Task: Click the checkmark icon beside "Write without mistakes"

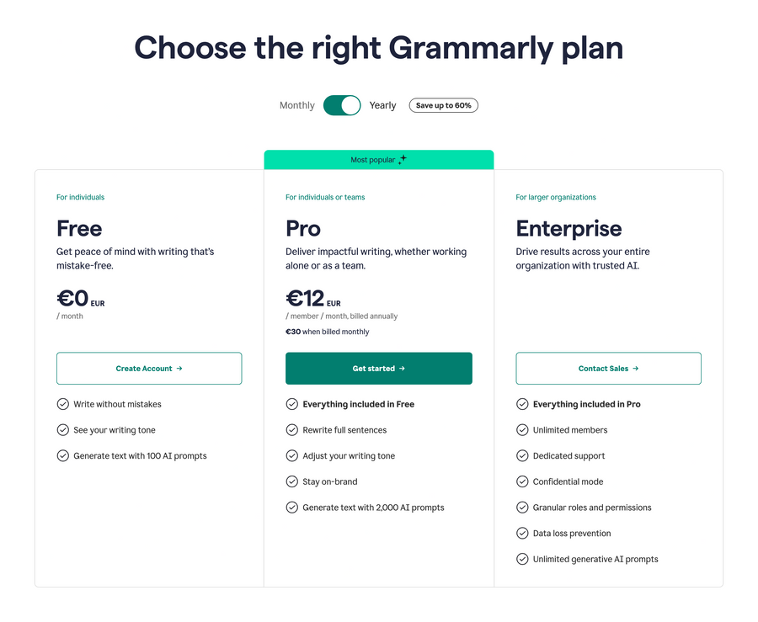Action: pos(63,404)
